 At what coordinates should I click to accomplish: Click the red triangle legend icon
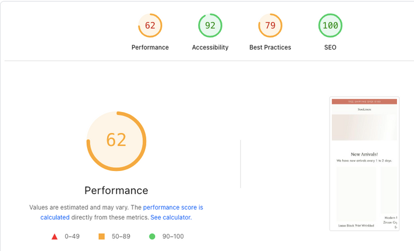coord(55,237)
